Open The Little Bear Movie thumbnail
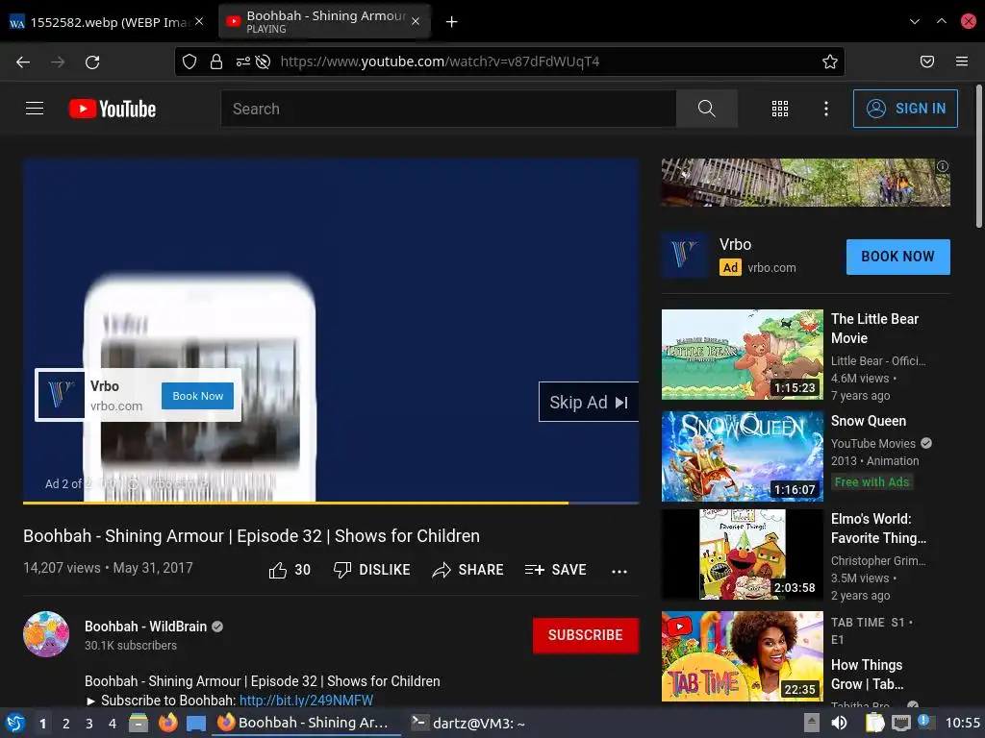 tap(743, 355)
